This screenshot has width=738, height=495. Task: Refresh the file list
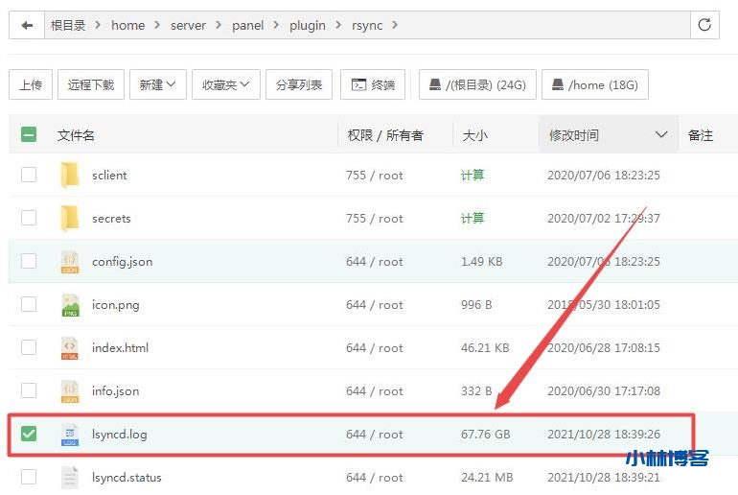pos(704,25)
